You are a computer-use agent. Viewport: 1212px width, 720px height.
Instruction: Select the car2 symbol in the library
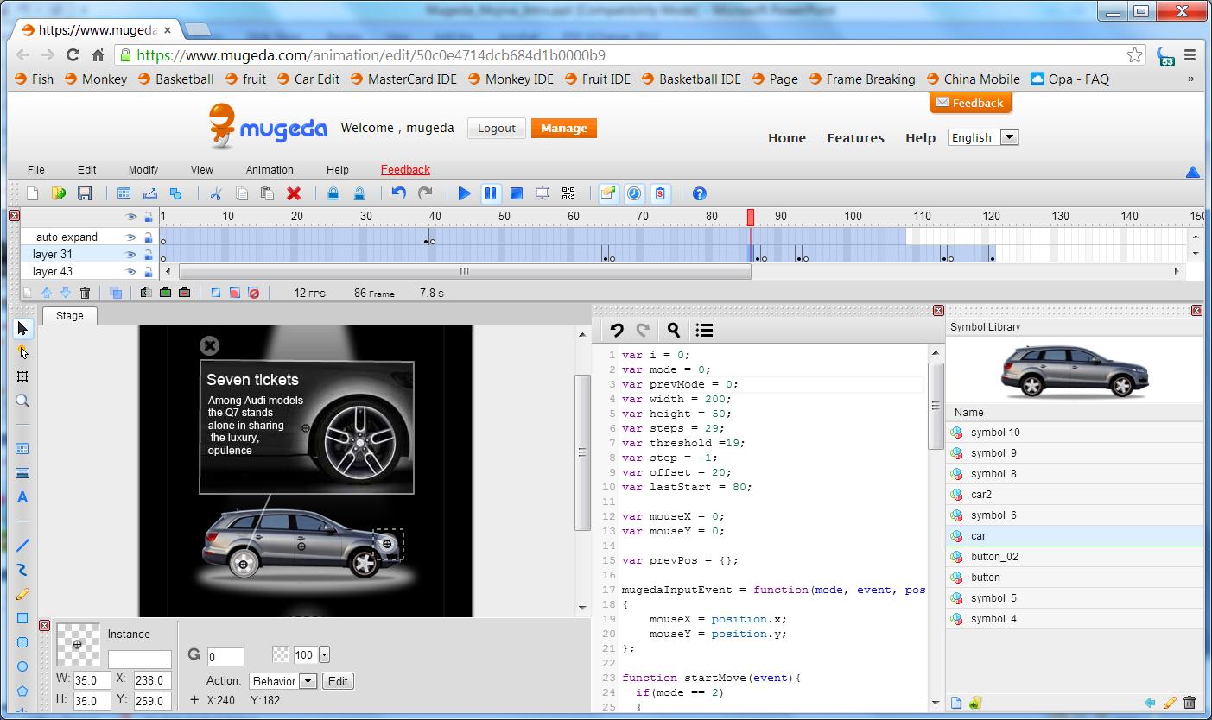1075,495
